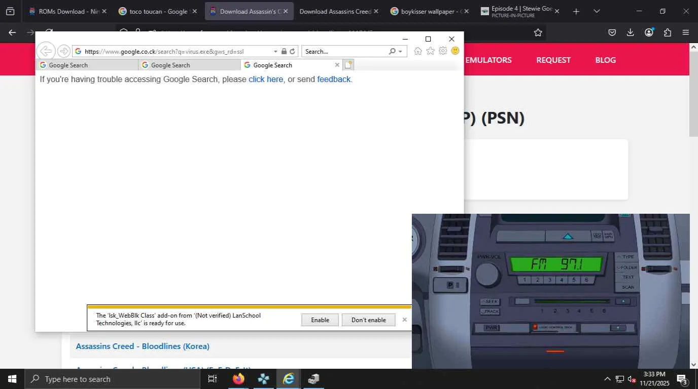Open Internet Explorer Home page icon
The height and width of the screenshot is (389, 698).
pos(417,51)
